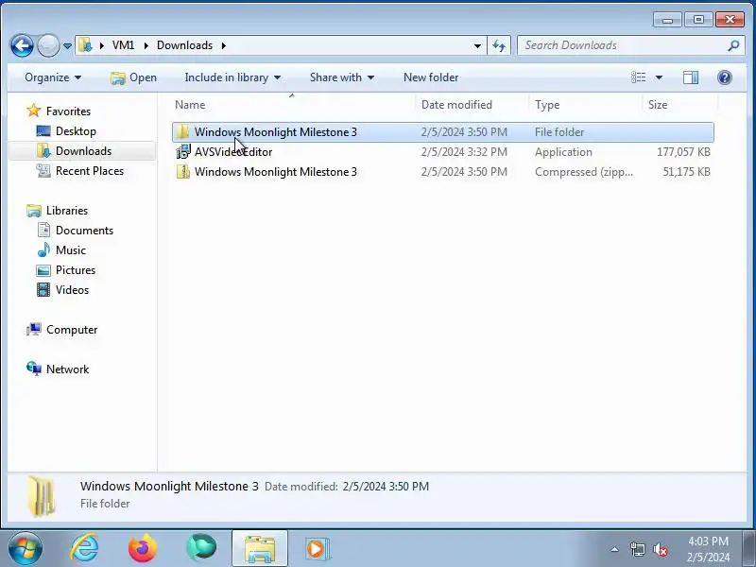Click Windows Explorer taskbar button
Screen dimensions: 756x567
tap(259, 548)
